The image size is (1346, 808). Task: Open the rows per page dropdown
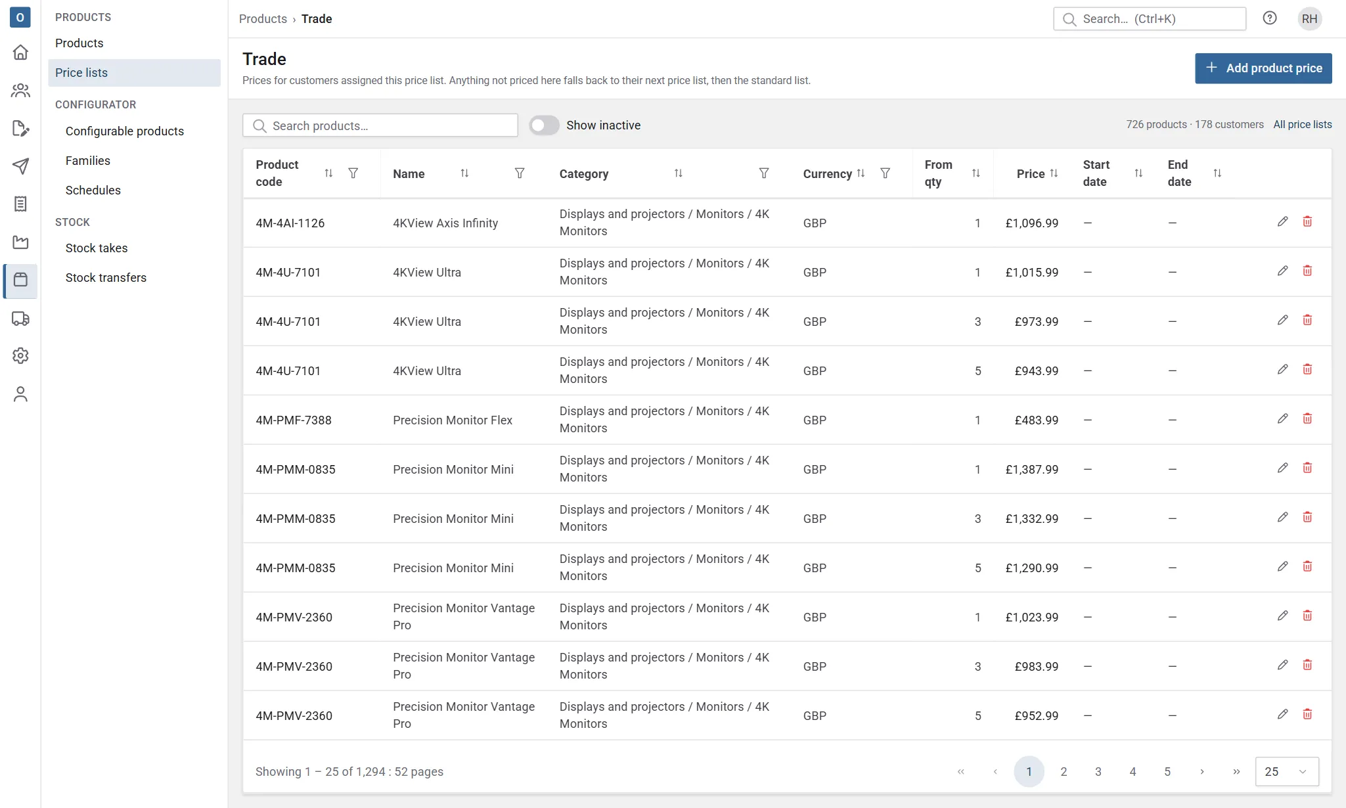point(1287,771)
